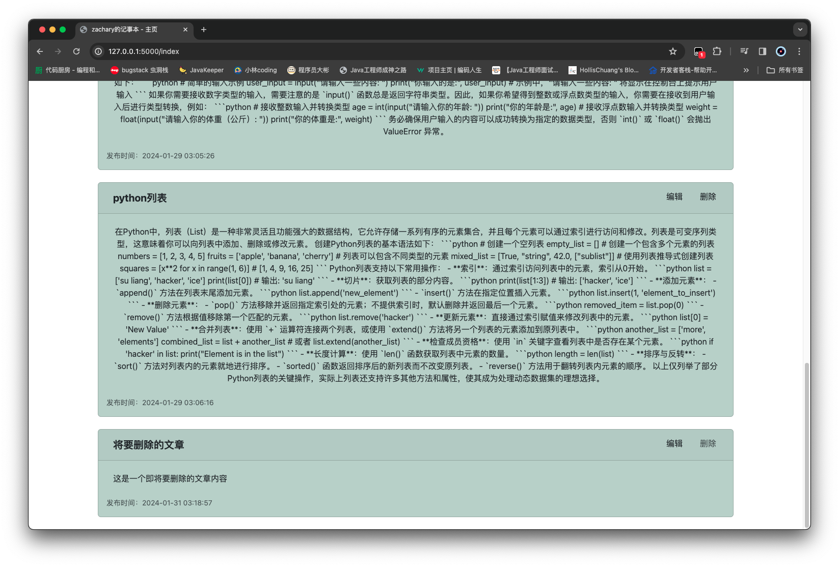This screenshot has height=567, width=839.
Task: Open the Chrome three-dot menu
Action: tap(799, 51)
